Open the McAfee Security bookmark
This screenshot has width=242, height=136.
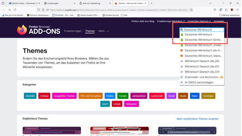pyautogui.click(x=111, y=15)
